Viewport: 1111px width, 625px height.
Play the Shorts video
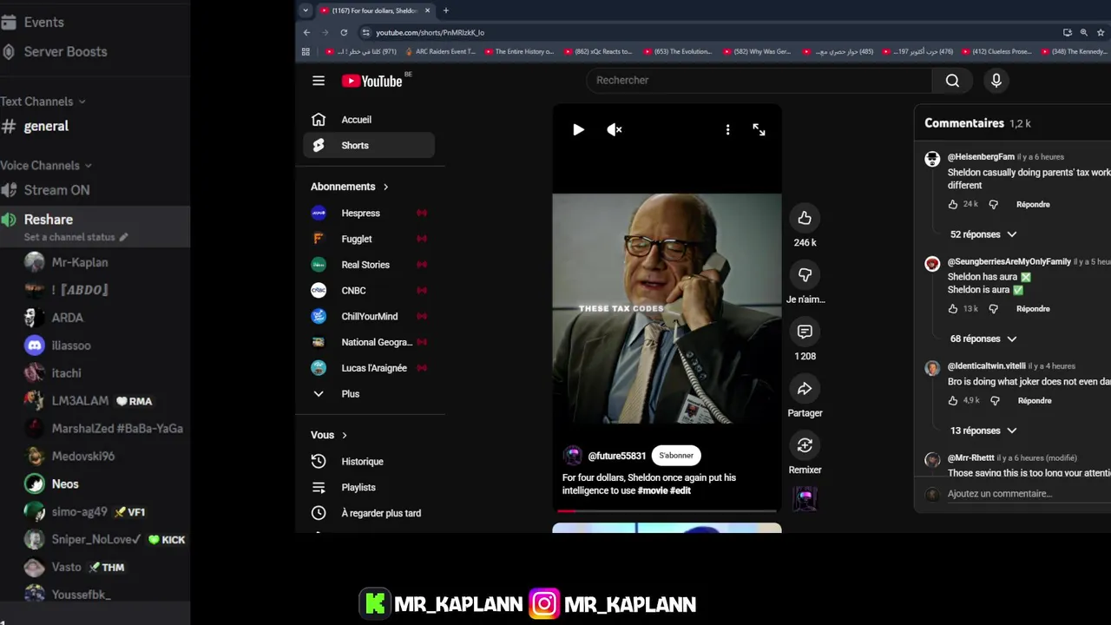[x=578, y=129]
